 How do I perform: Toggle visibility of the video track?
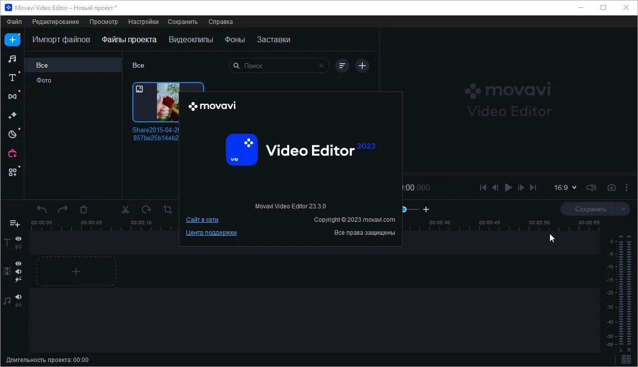click(x=18, y=264)
